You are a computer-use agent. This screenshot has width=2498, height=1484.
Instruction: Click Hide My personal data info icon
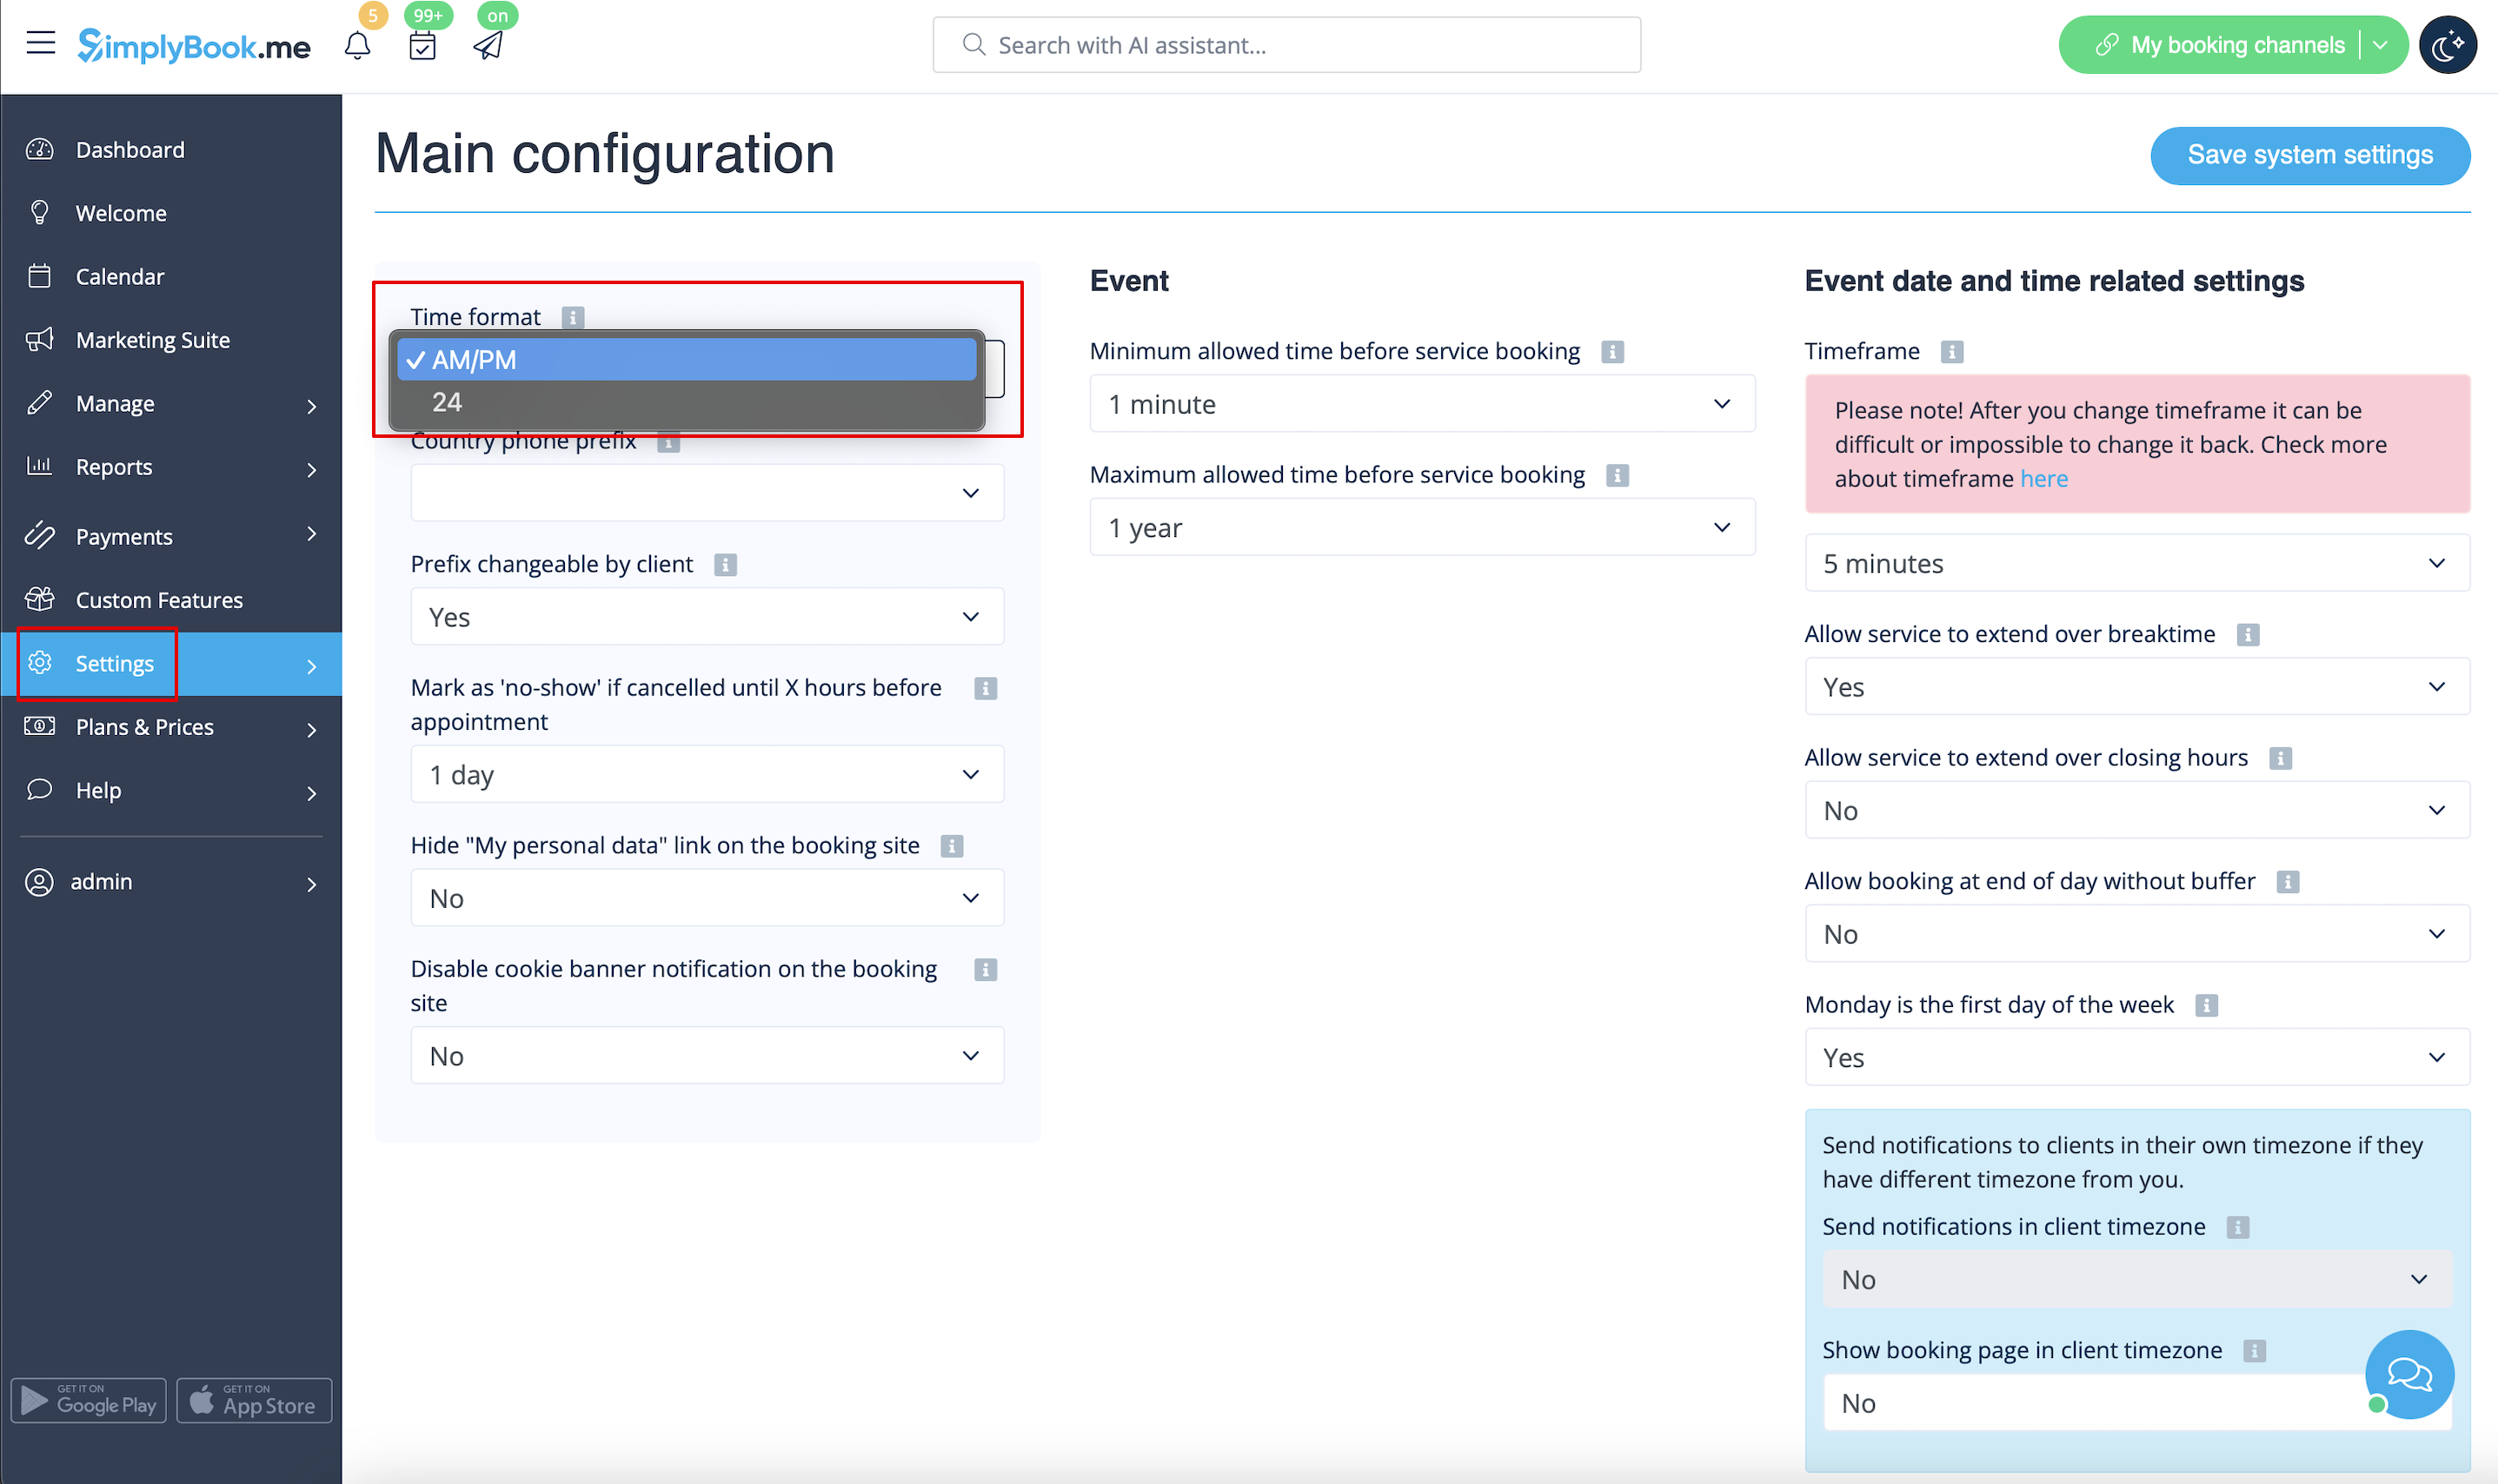pos(952,846)
